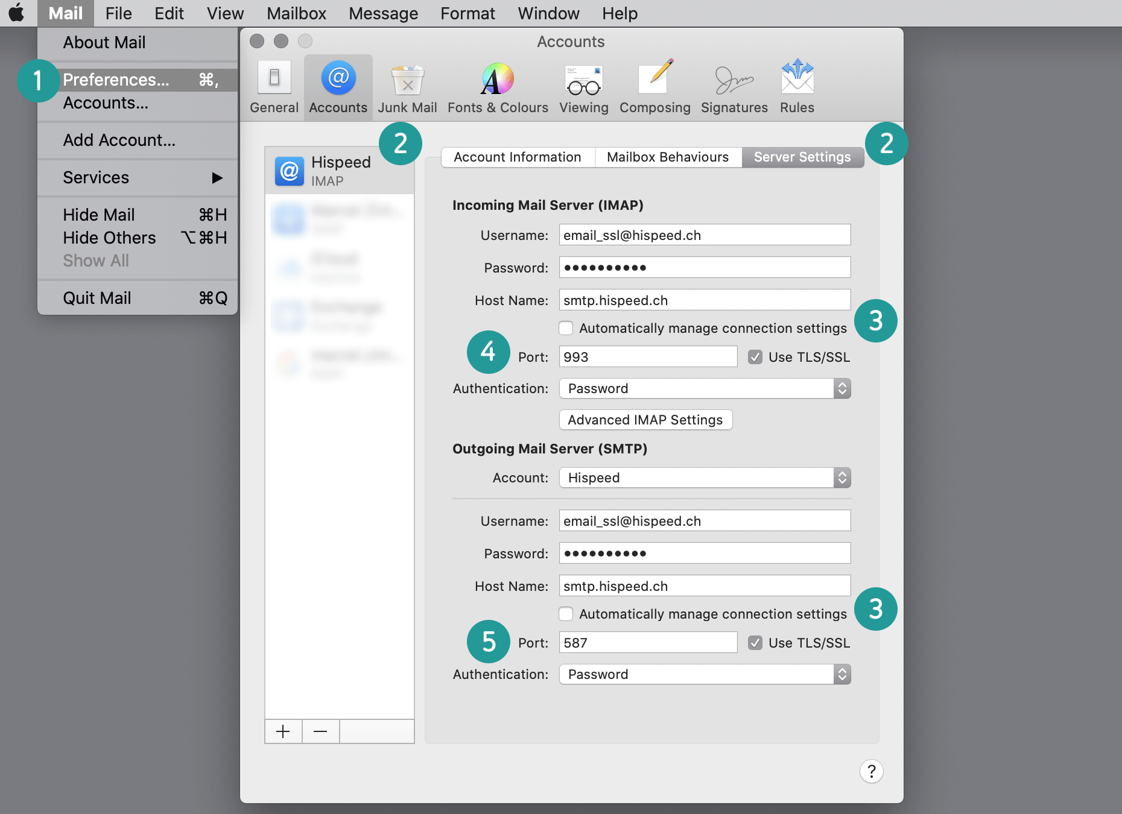
Task: Switch to Account Information tab
Action: (518, 157)
